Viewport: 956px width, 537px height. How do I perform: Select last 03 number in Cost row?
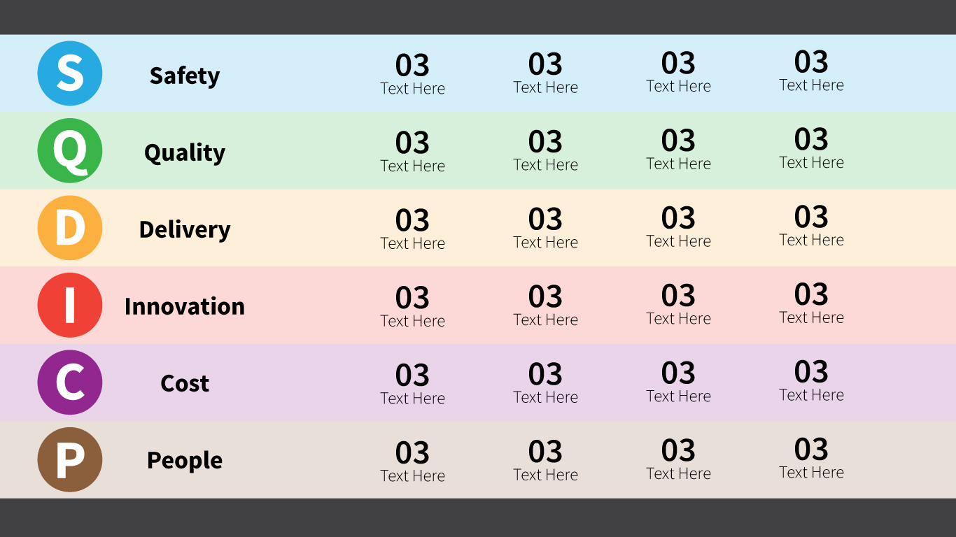pos(811,372)
